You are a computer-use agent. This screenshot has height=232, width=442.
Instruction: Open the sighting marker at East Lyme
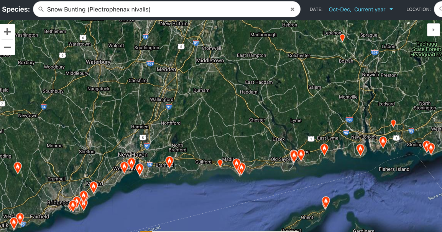pos(324,149)
